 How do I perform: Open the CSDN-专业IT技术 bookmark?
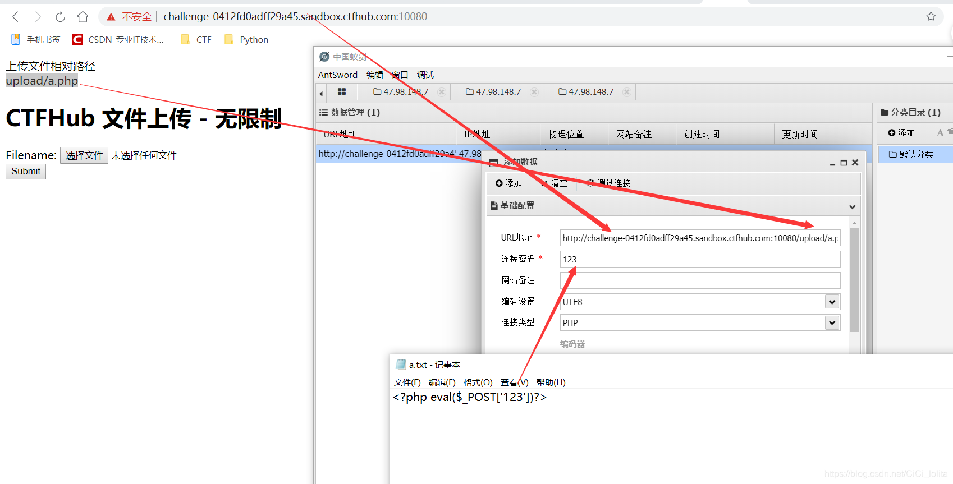118,39
